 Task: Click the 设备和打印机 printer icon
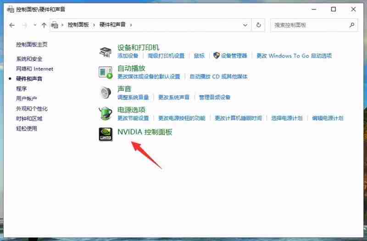click(x=106, y=52)
